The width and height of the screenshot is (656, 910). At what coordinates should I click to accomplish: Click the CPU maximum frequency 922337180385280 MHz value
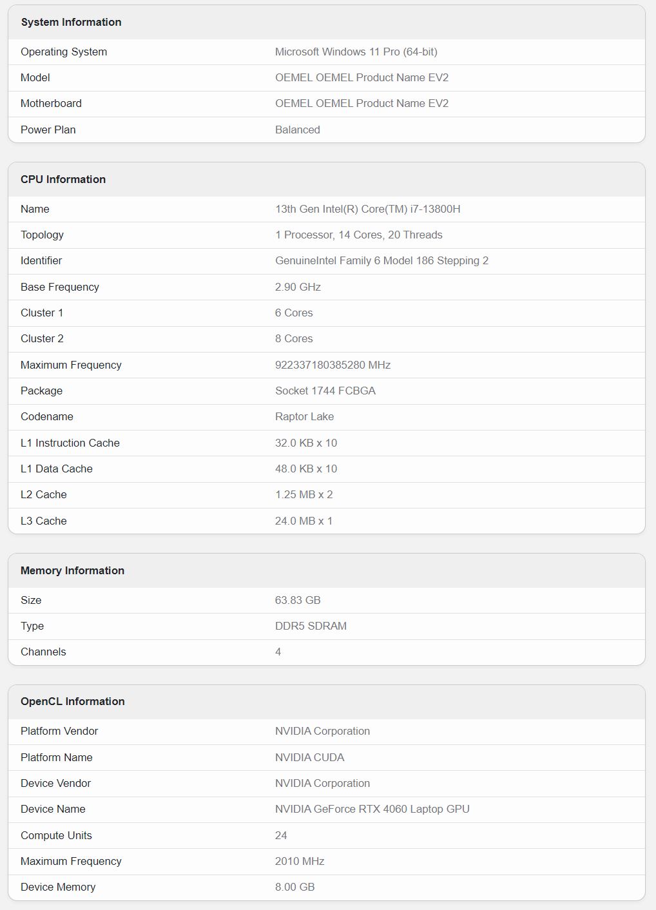[x=333, y=365]
